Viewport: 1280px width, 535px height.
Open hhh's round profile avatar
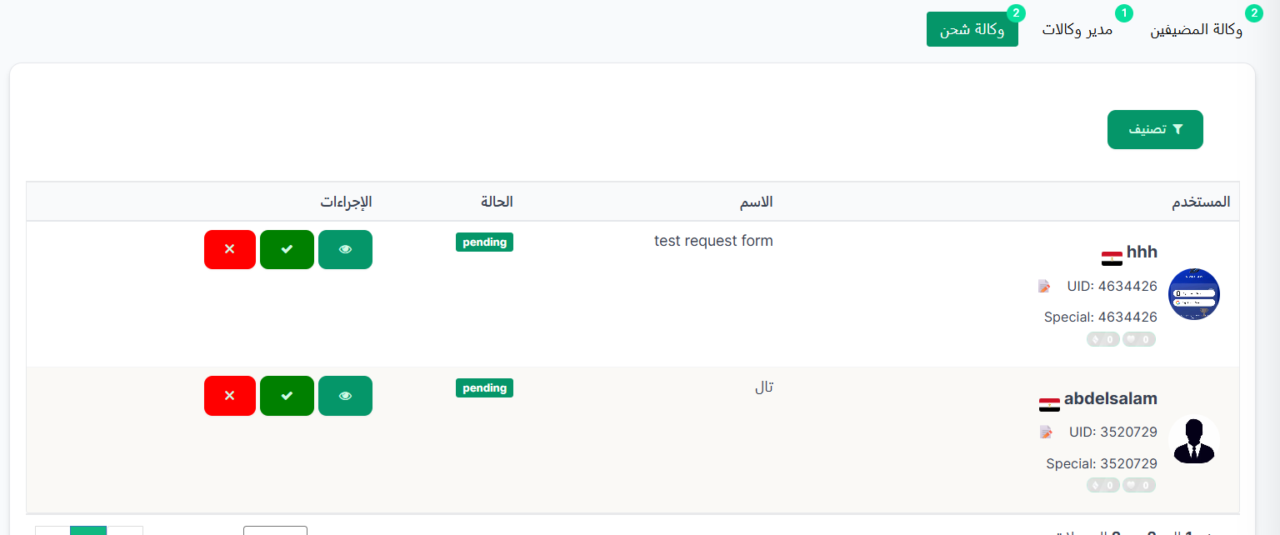[x=1194, y=294]
